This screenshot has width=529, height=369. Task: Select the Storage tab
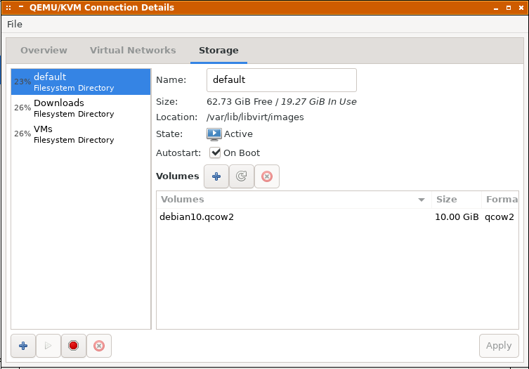(x=218, y=51)
